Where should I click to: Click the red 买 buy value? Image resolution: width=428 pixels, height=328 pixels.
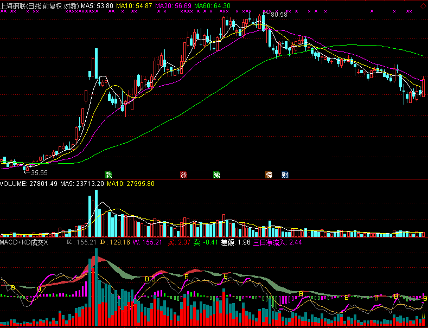[x=179, y=242]
